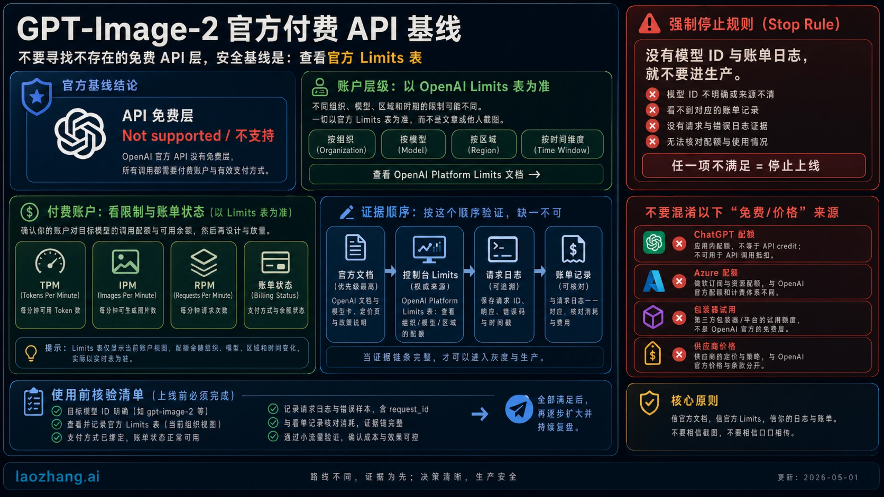Screen dimensions: 884x497
Task: Open the laozhang.ai site link
Action: [x=58, y=476]
